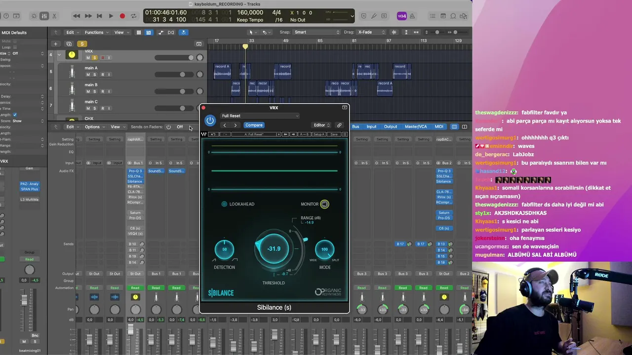Show Automation with the tracks toolbar button
632x355 pixels.
coord(159,33)
